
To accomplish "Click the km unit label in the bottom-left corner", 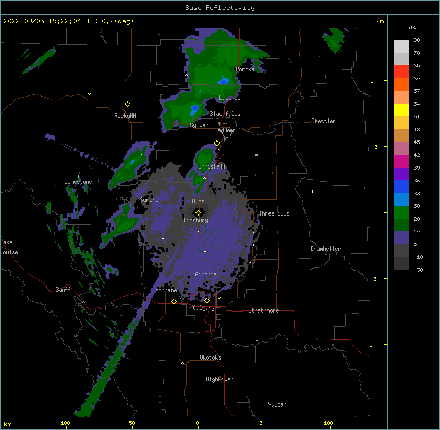I will (8, 424).
